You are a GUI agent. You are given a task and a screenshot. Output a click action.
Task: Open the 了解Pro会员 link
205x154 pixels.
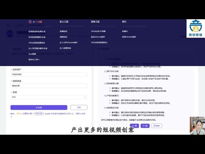point(80,114)
